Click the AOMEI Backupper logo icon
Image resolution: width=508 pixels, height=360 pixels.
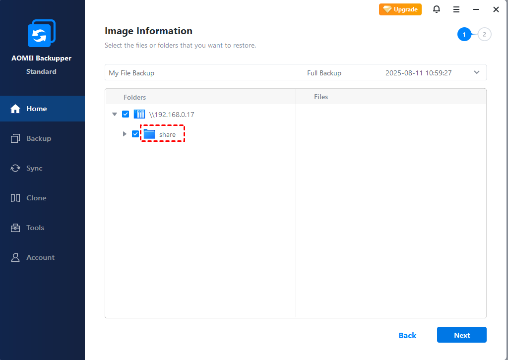pyautogui.click(x=41, y=33)
